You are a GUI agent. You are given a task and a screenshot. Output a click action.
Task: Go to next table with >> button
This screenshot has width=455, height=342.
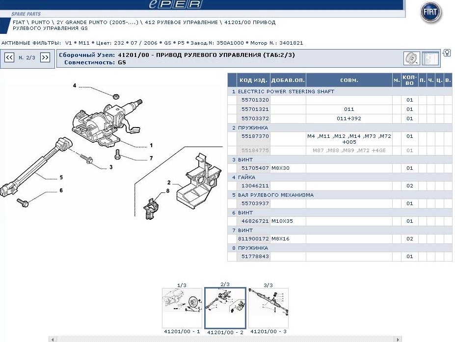45,57
